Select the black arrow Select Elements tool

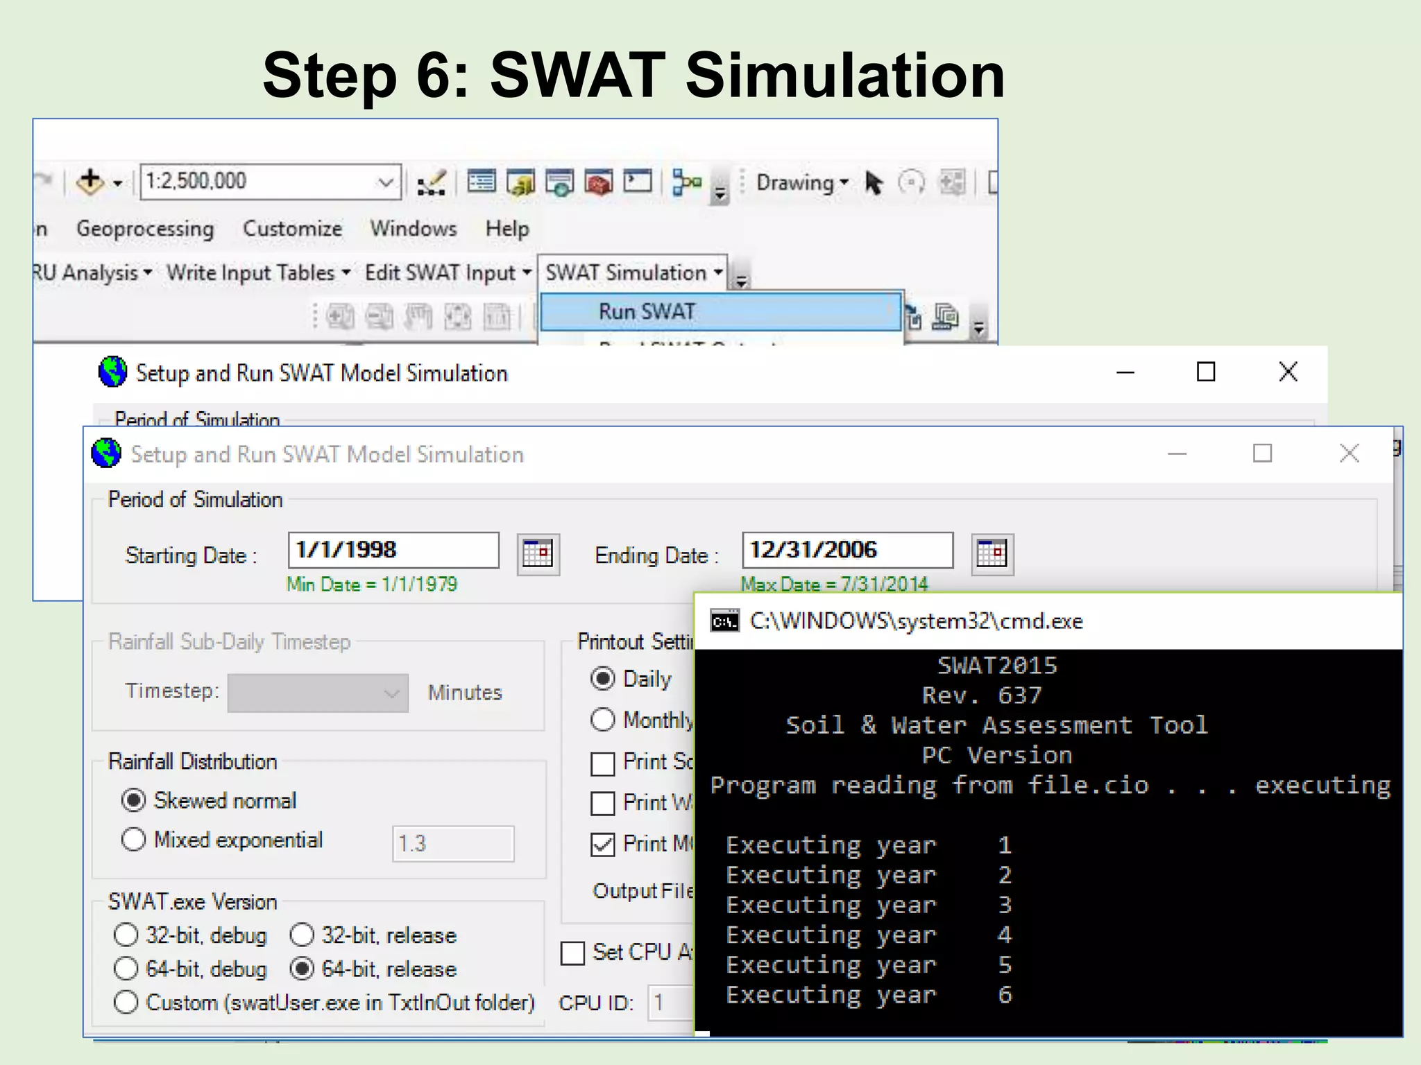point(874,183)
